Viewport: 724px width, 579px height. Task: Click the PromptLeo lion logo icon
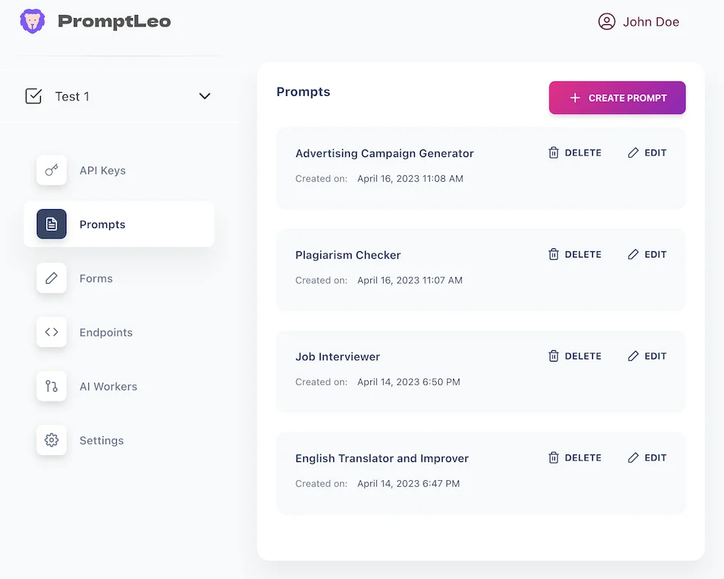pyautogui.click(x=32, y=21)
